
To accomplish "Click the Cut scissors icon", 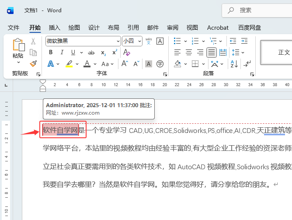I will click(x=33, y=42).
